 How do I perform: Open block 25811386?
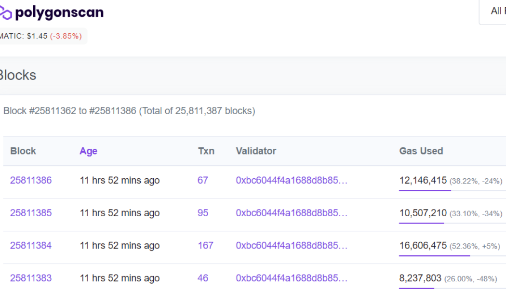tap(31, 181)
